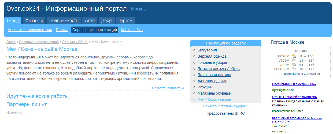Open the Головные уборы category
Screen dimensions: 333x134
(x=212, y=62)
